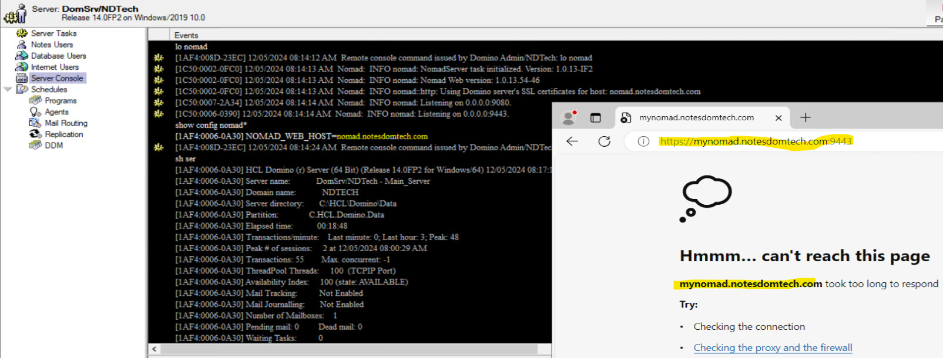Click the Agents icon
The height and width of the screenshot is (358, 943).
tap(35, 112)
